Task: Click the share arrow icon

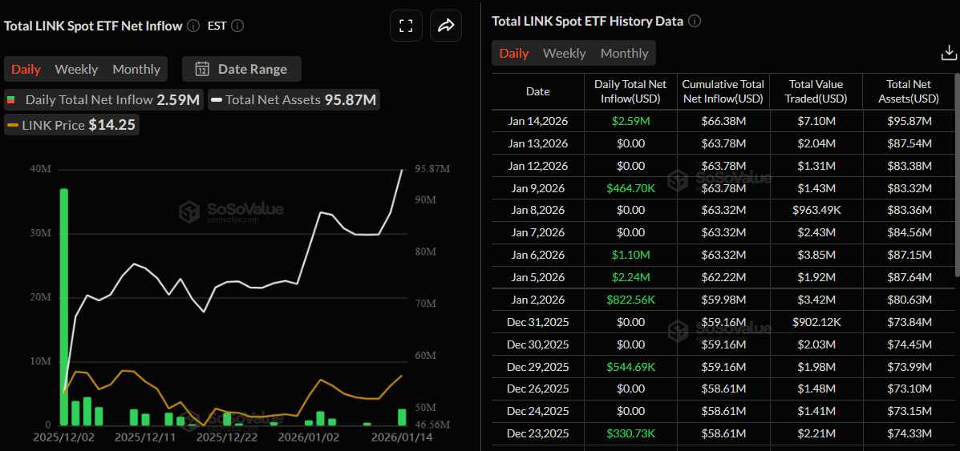Action: pyautogui.click(x=446, y=26)
